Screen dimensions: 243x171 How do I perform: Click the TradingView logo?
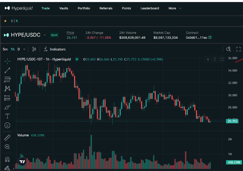click(22, 162)
